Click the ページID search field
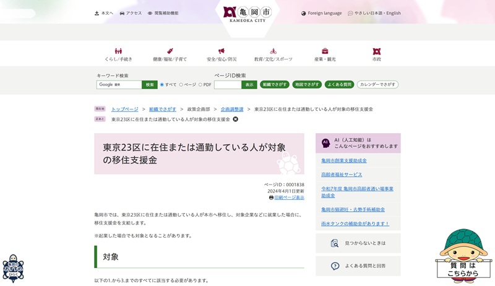Screen dimensions: 495x286 [228, 85]
